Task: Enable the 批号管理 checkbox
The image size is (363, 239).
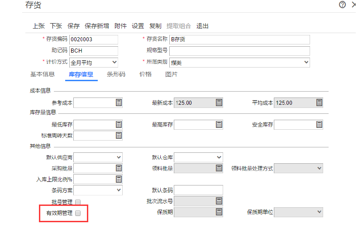Action: (78, 202)
